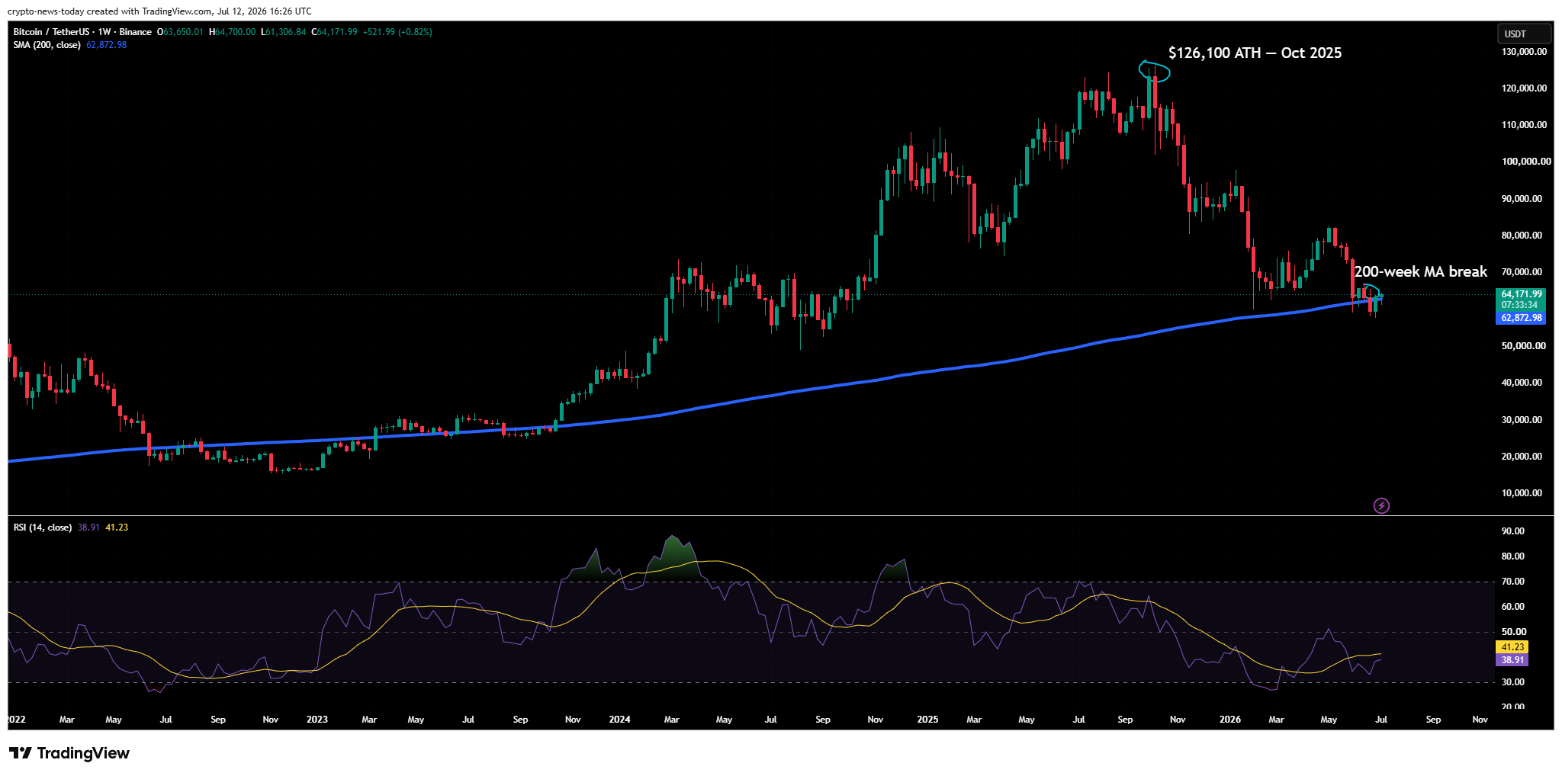Image resolution: width=1562 pixels, height=776 pixels.
Task: Click the 200-week MA break text label
Action: click(x=1420, y=271)
